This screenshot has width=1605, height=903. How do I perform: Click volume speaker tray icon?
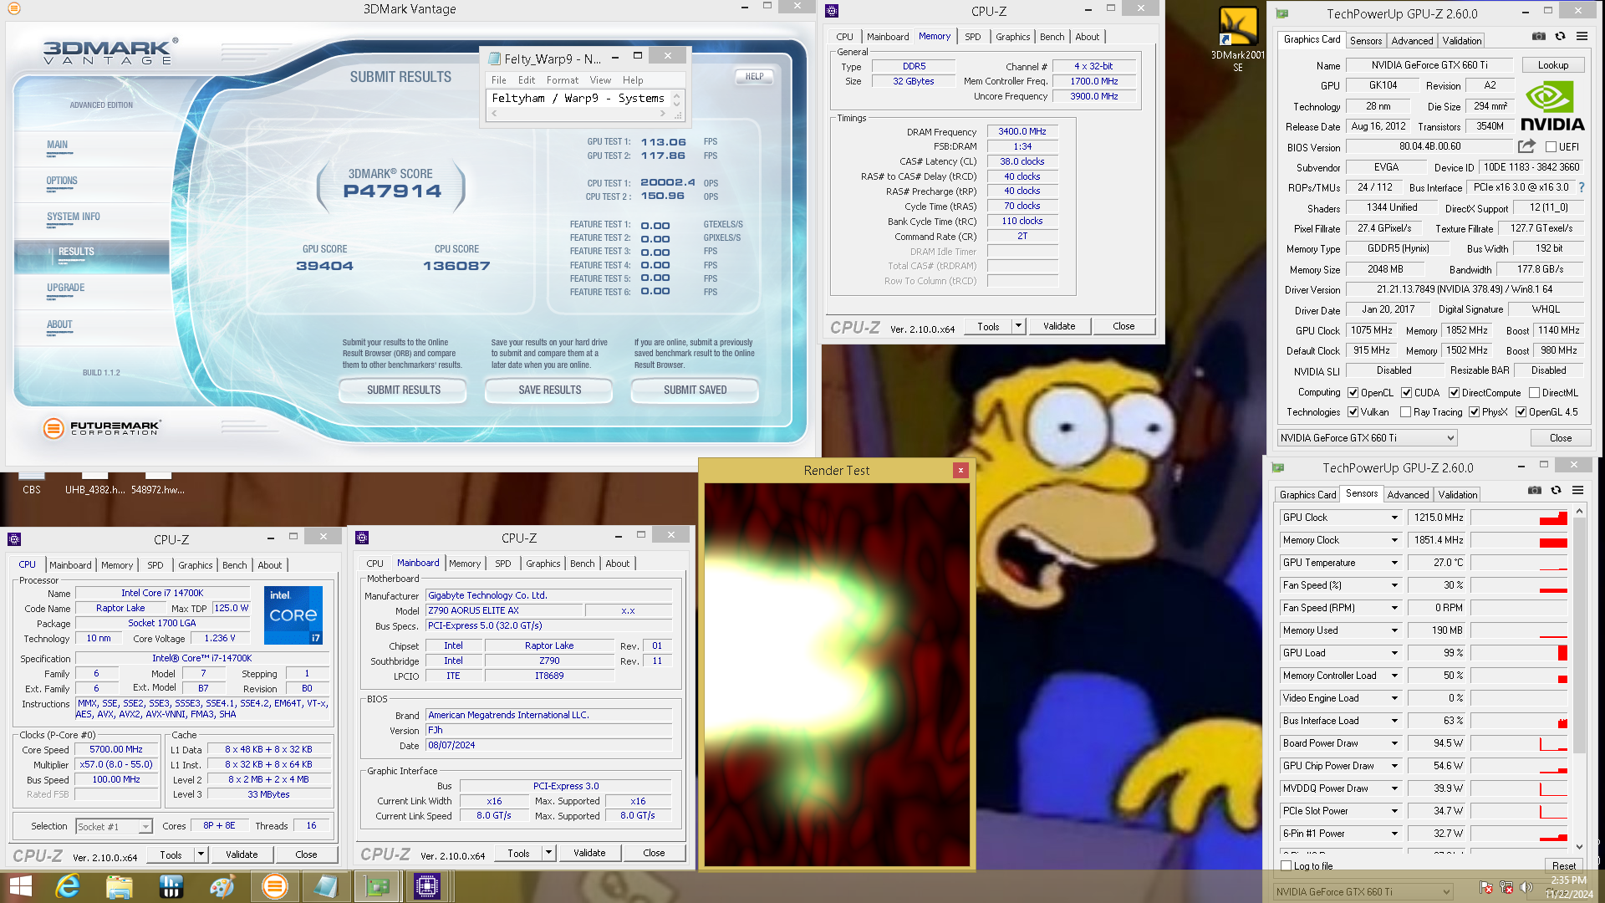pos(1526,887)
